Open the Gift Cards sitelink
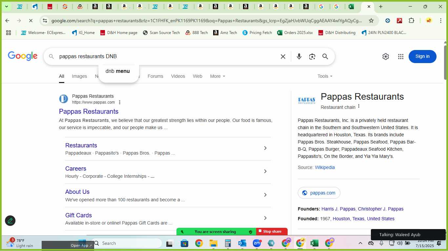The height and width of the screenshot is (251, 448). [78, 215]
